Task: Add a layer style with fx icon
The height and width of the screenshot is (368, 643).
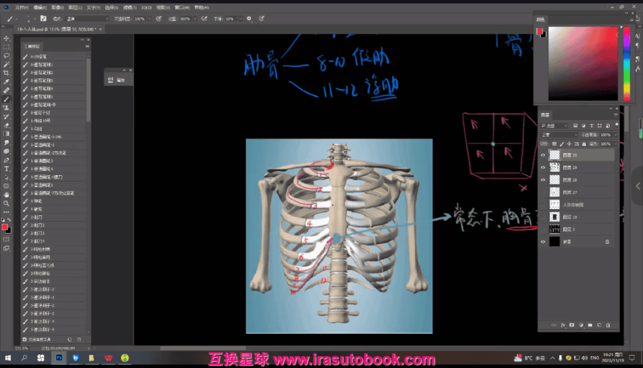Action: click(563, 325)
